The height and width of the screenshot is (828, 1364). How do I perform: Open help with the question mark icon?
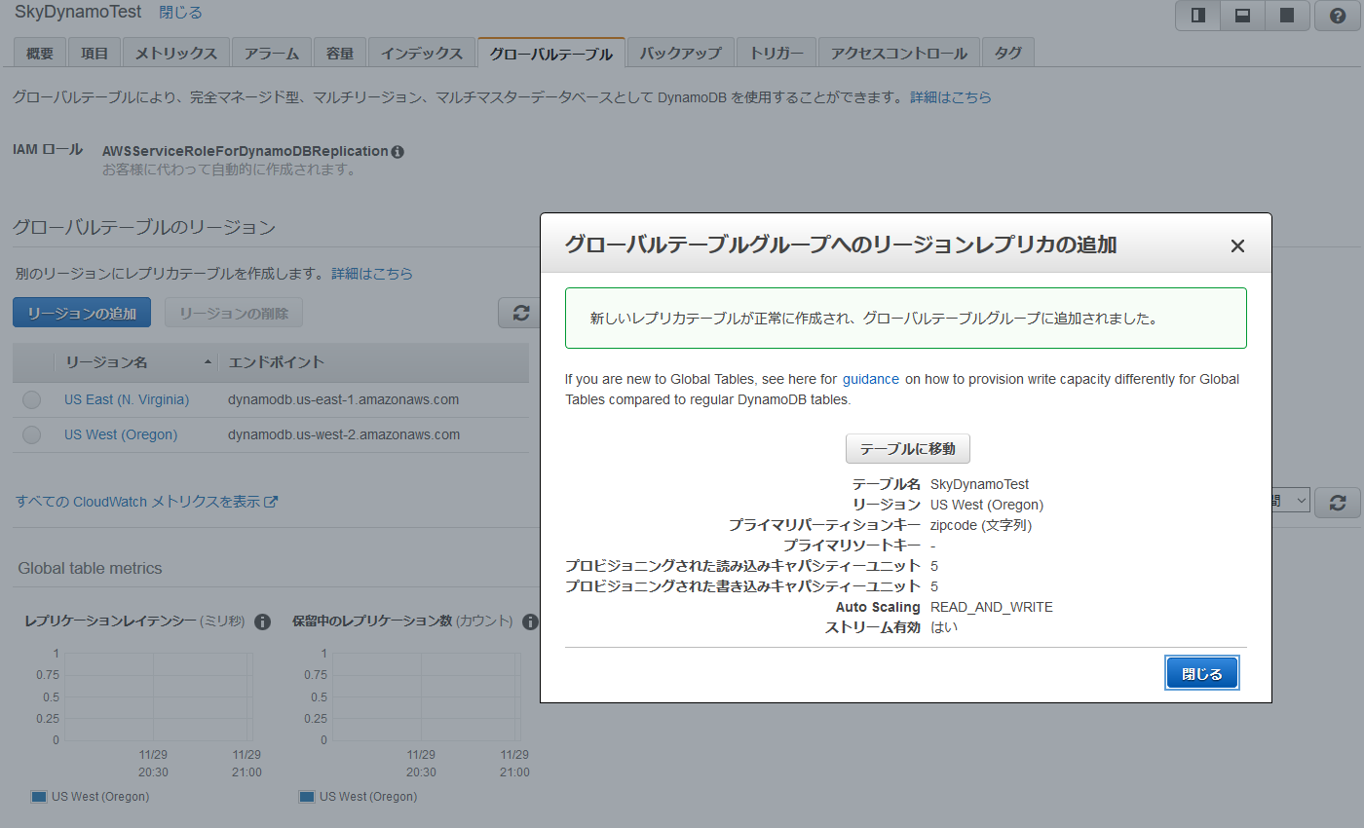coord(1338,16)
